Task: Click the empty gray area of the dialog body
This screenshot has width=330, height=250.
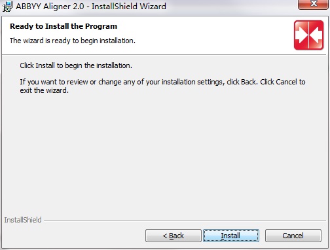Action: (164, 152)
